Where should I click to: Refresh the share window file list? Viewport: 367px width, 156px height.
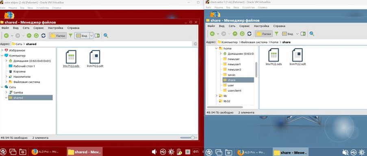pyautogui.click(x=249, y=34)
